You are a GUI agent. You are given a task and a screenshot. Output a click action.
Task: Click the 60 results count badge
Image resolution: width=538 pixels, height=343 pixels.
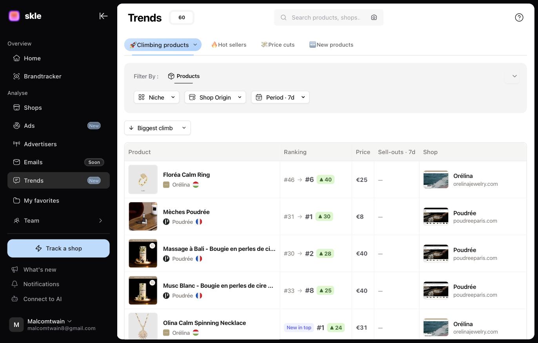click(x=182, y=18)
